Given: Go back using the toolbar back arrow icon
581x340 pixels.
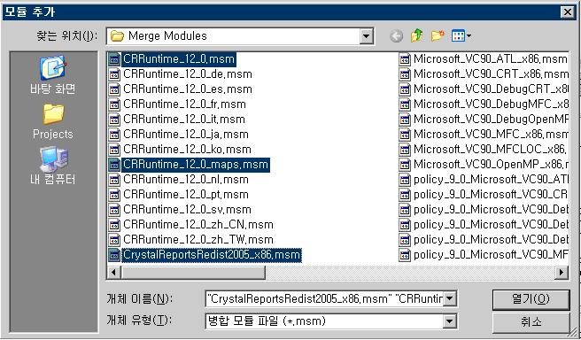Looking at the screenshot, I should [396, 36].
